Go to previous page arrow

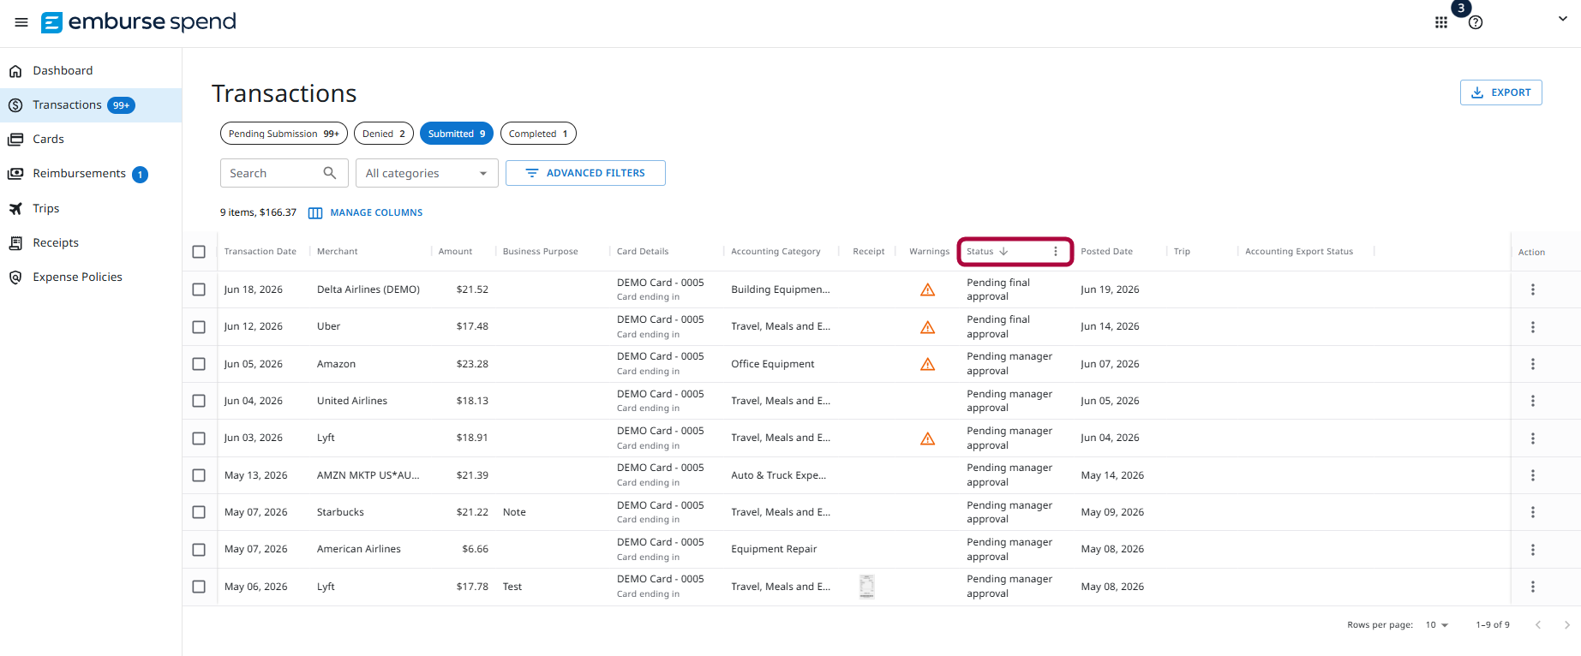click(1538, 625)
